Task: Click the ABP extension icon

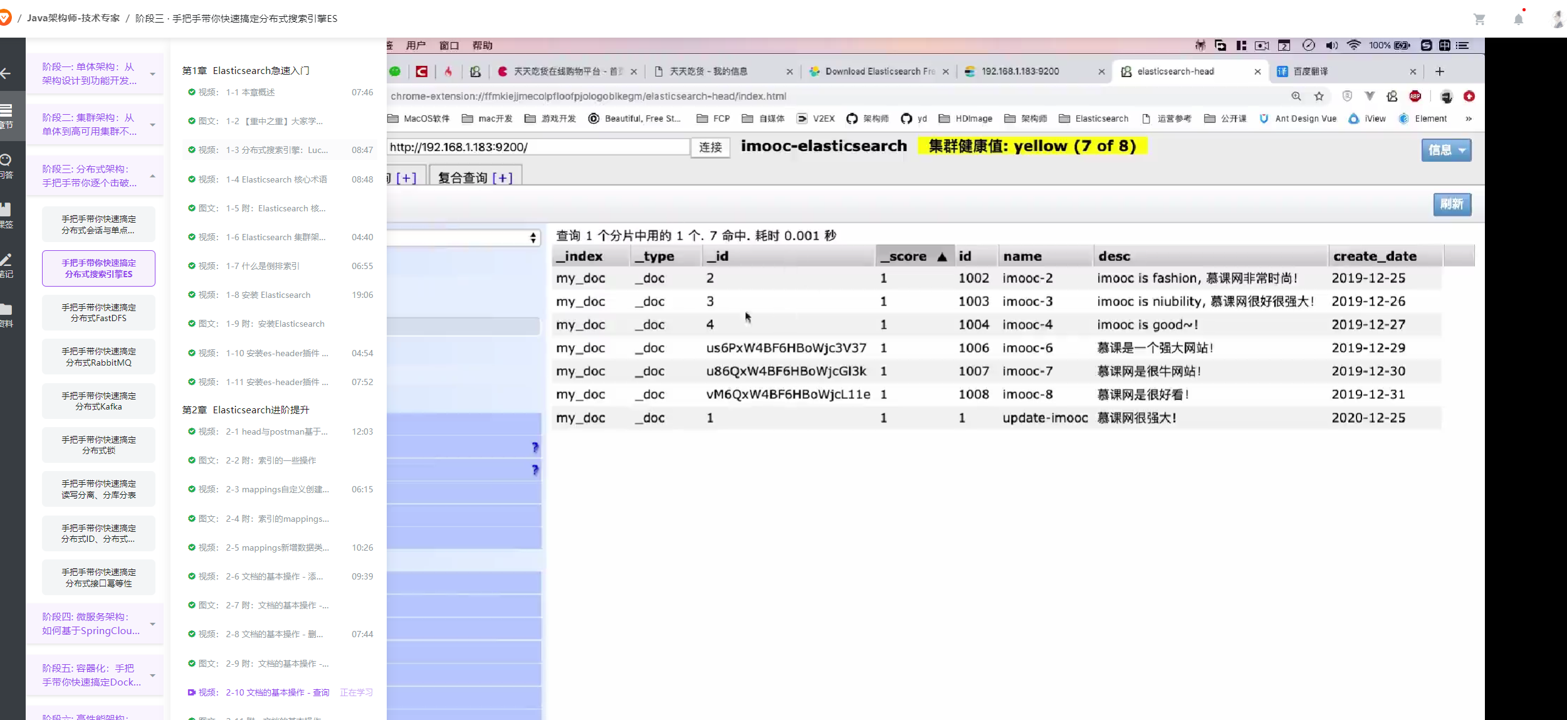Action: click(x=1415, y=96)
